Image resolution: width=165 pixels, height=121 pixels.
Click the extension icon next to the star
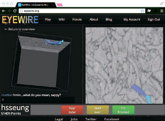(x=149, y=11)
